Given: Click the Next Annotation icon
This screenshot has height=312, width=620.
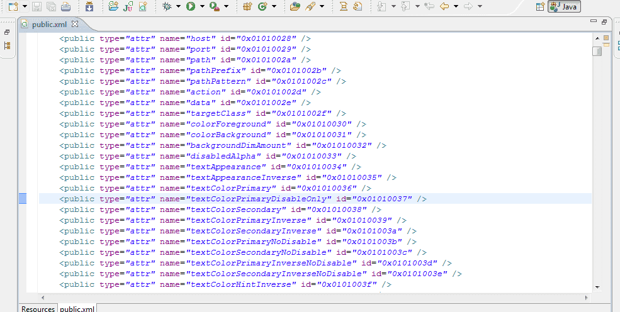Looking at the screenshot, I should click(x=381, y=6).
